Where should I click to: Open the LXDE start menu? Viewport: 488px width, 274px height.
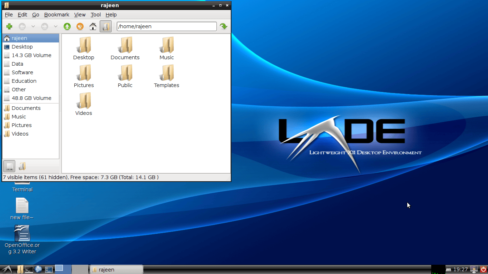(7, 269)
